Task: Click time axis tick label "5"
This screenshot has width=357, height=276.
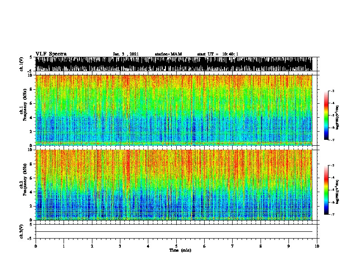Action: tap(176, 246)
